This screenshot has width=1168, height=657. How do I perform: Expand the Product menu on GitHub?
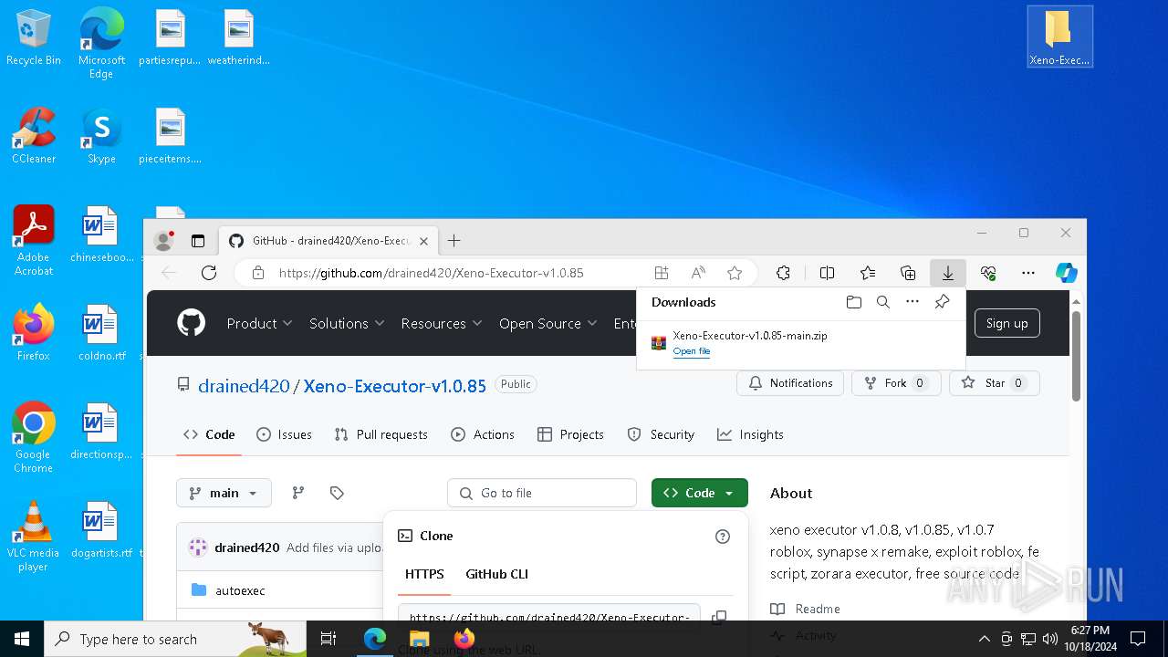click(259, 323)
